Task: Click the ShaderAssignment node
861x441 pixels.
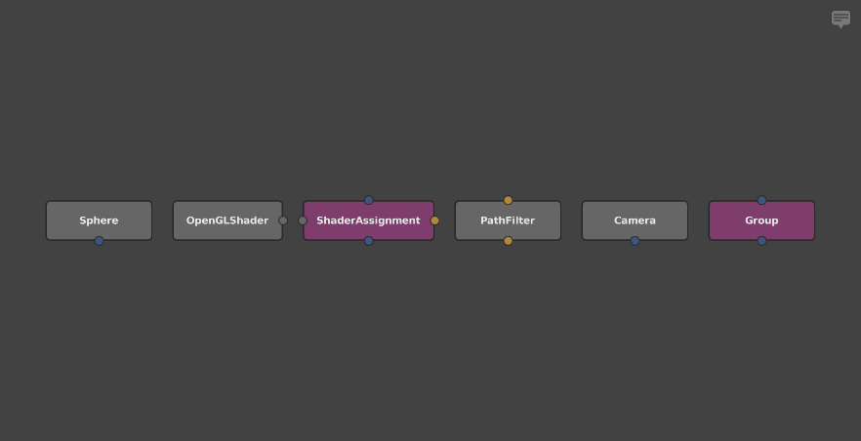Action: tap(368, 220)
